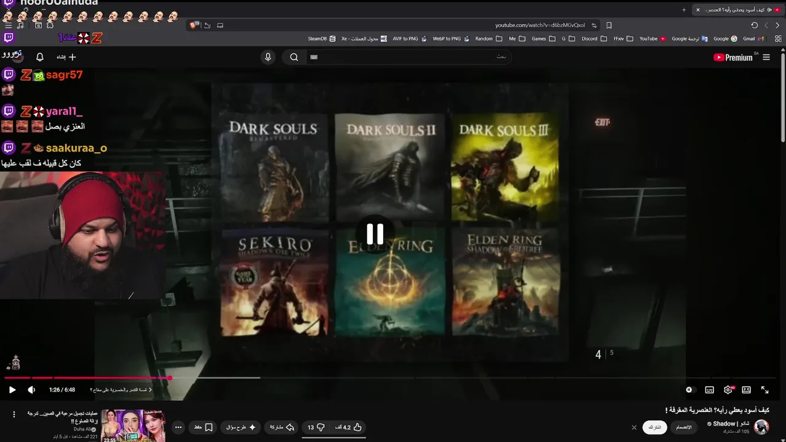Open the YouTube hamburger guide menu
Image resolution: width=786 pixels, height=442 pixels.
(x=766, y=57)
